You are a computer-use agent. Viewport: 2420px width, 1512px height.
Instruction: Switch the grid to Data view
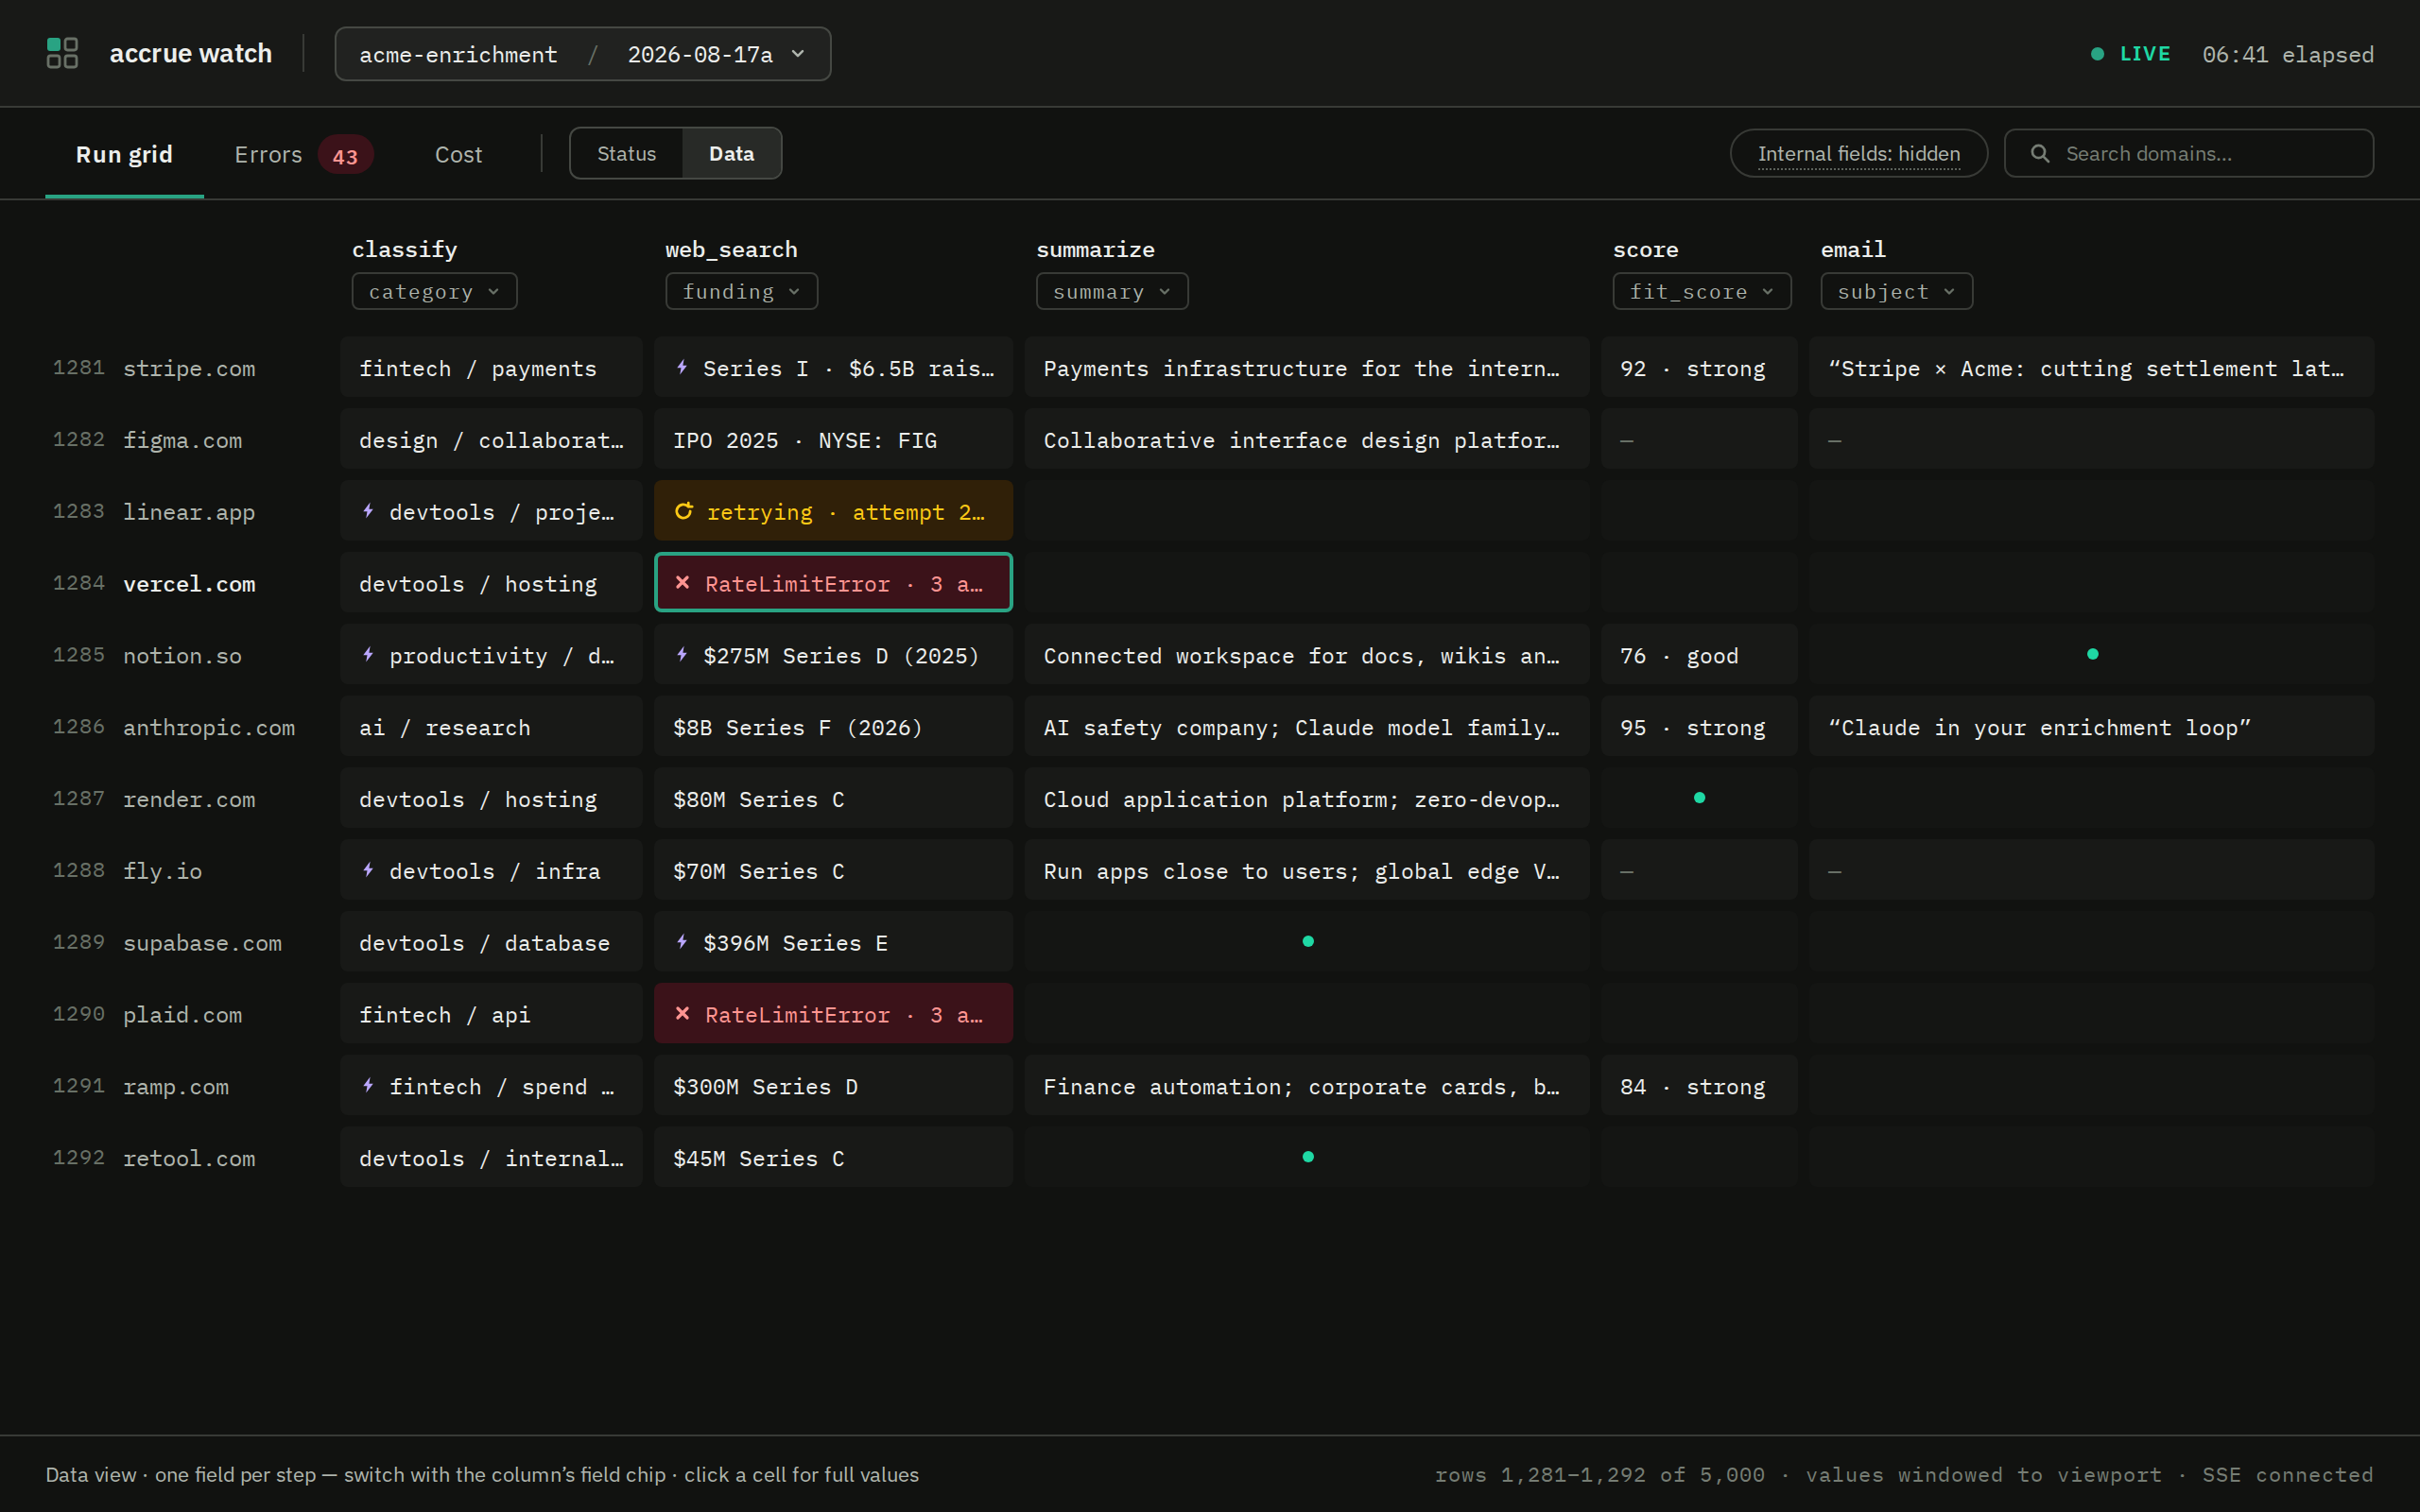(731, 153)
